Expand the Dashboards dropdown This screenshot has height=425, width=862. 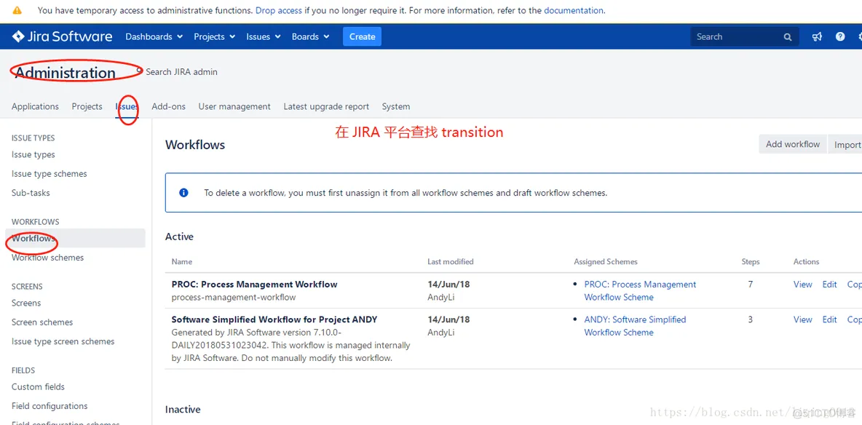154,37
